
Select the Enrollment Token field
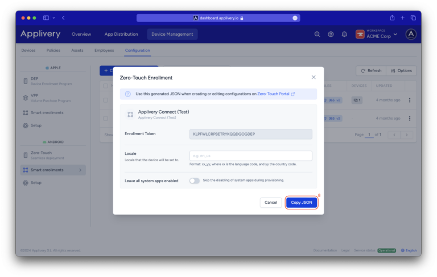(250, 134)
